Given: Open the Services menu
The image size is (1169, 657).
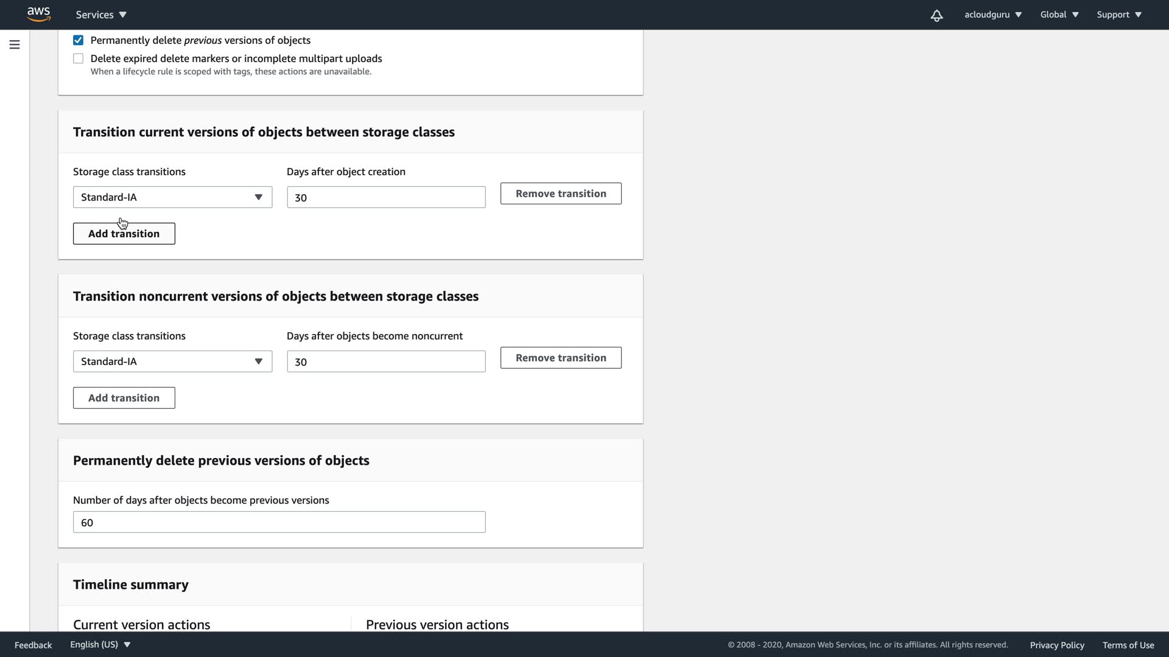Looking at the screenshot, I should pos(101,15).
